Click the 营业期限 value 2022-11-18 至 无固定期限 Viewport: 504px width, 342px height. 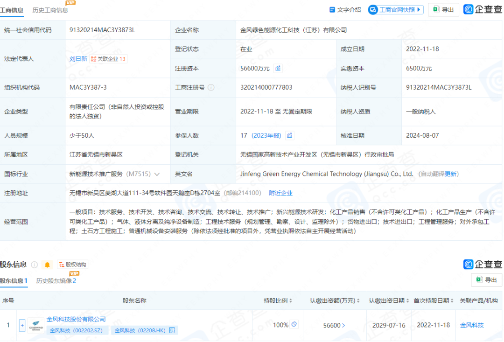276,112
